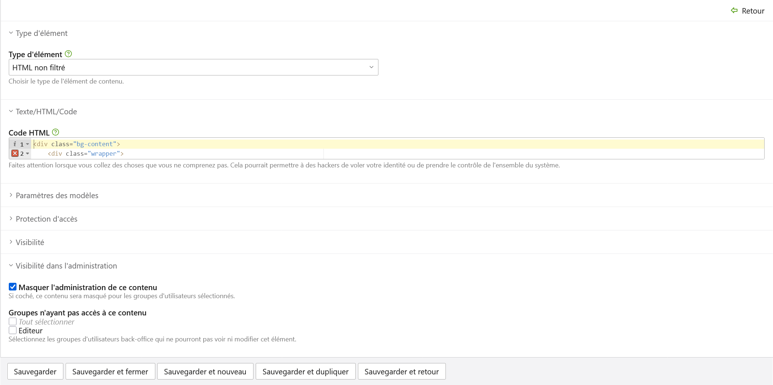Open the HTML non filtré dropdown
Viewport: 773px width, 385px height.
pyautogui.click(x=193, y=67)
